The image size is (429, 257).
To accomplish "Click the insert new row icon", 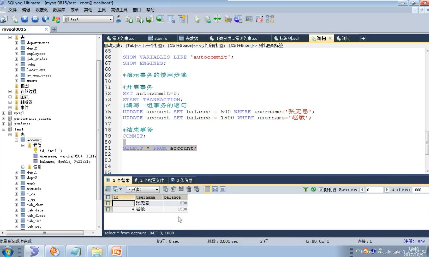I will click(165, 189).
